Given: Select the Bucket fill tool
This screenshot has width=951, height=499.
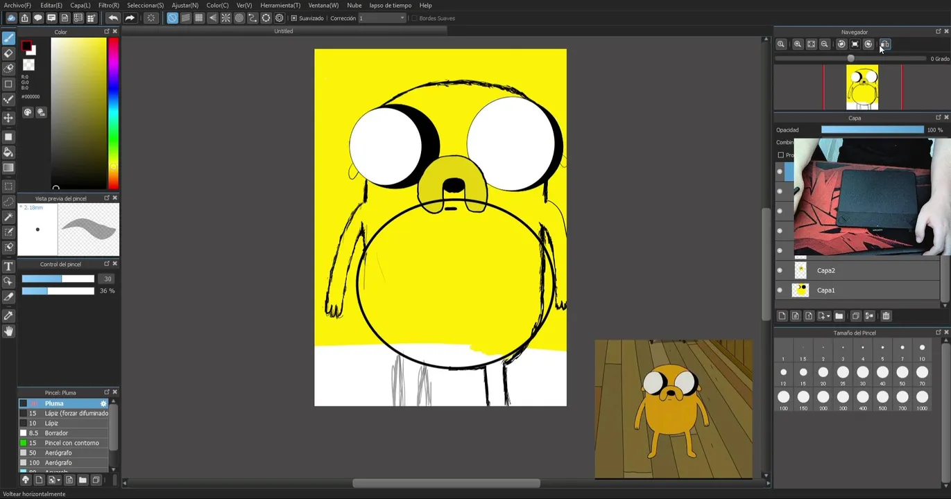Looking at the screenshot, I should pyautogui.click(x=8, y=152).
